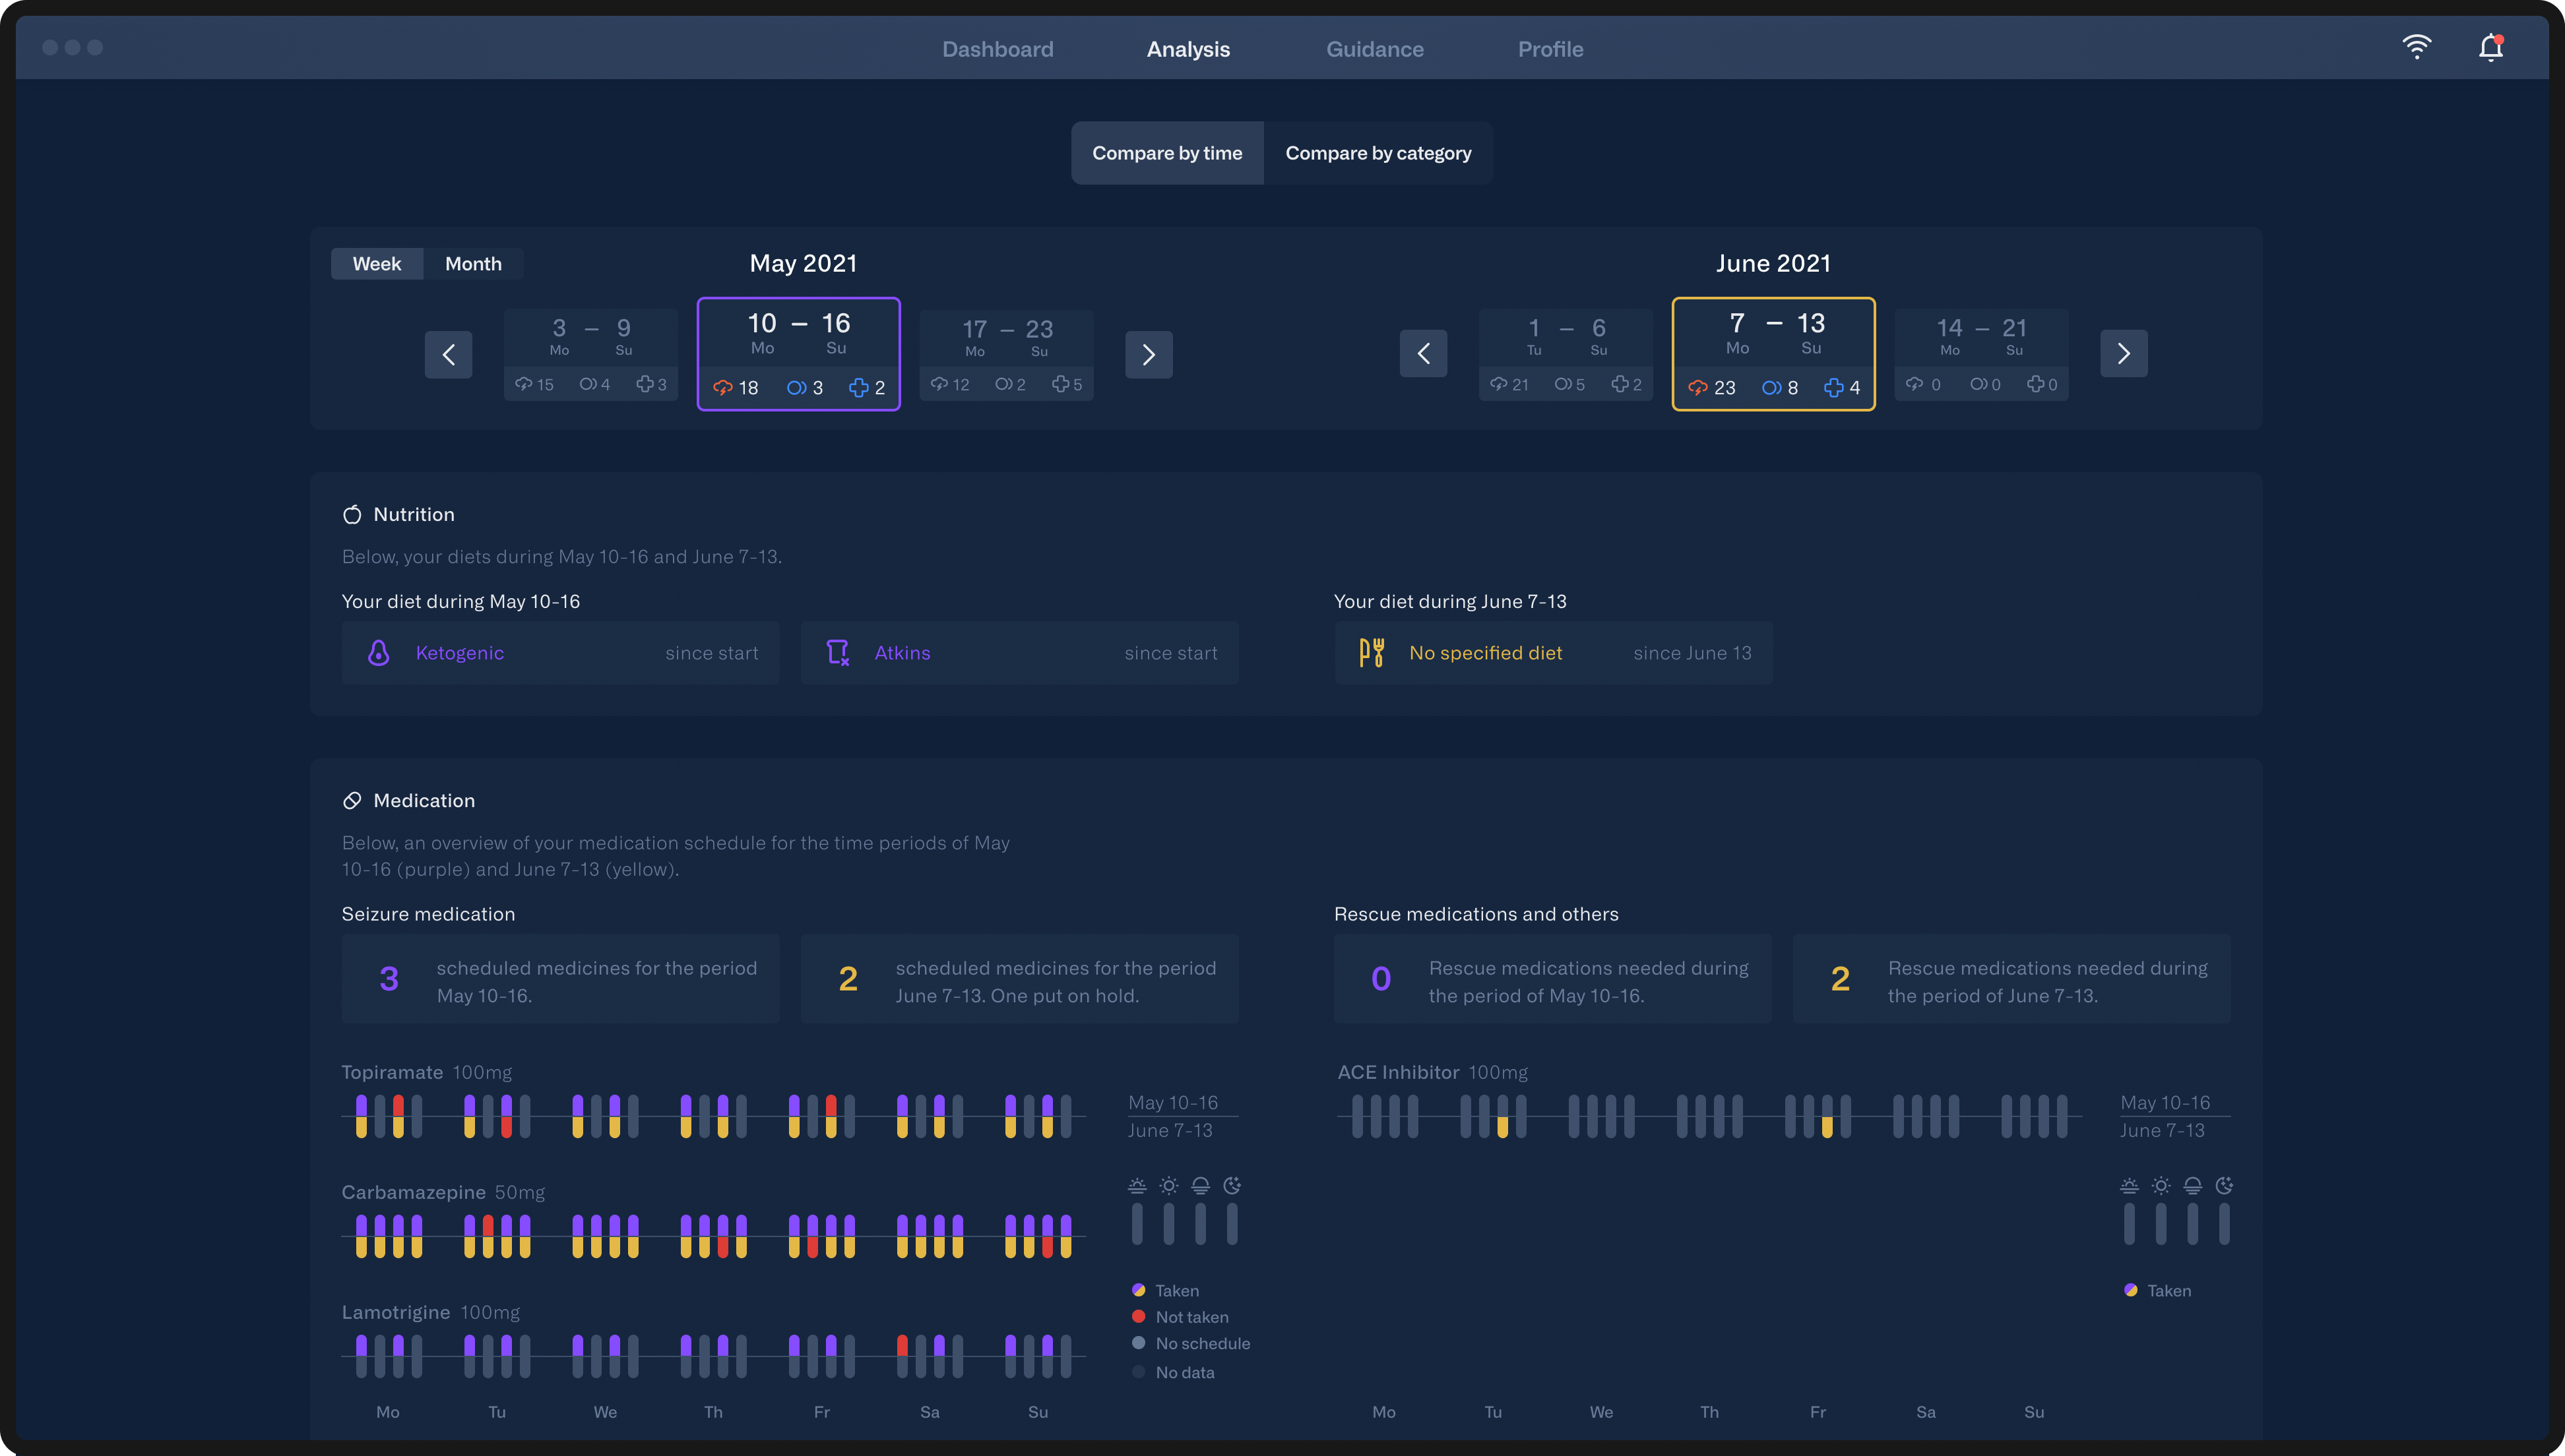This screenshot has width=2565, height=1456.
Task: Go to next week in May 2021
Action: (1149, 354)
